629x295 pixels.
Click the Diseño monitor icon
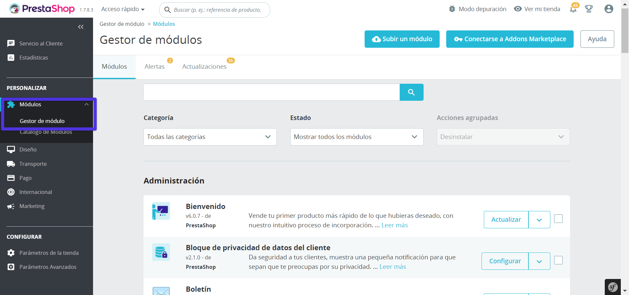(x=11, y=149)
